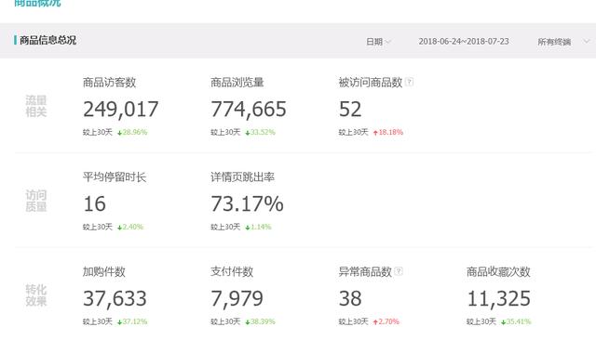Image resolution: width=596 pixels, height=340 pixels.
Task: Click the chevron arrow after 所有终端
Action: (587, 41)
